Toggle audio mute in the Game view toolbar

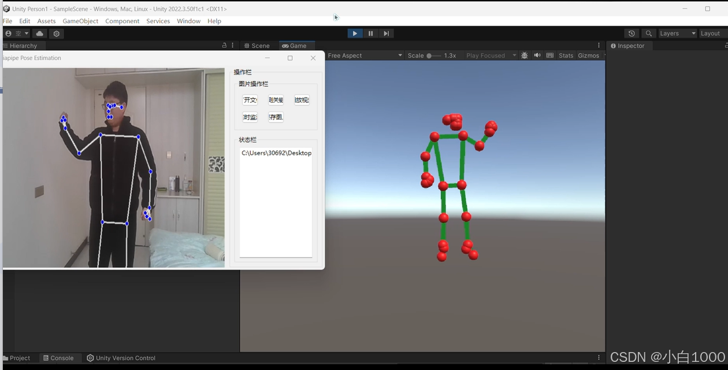pyautogui.click(x=536, y=55)
